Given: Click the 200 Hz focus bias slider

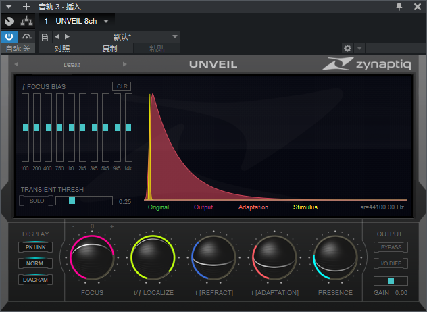Looking at the screenshot, I should click(x=36, y=128).
